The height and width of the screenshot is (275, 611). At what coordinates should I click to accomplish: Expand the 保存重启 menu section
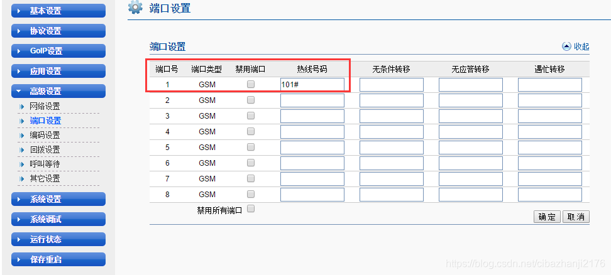pyautogui.click(x=58, y=259)
